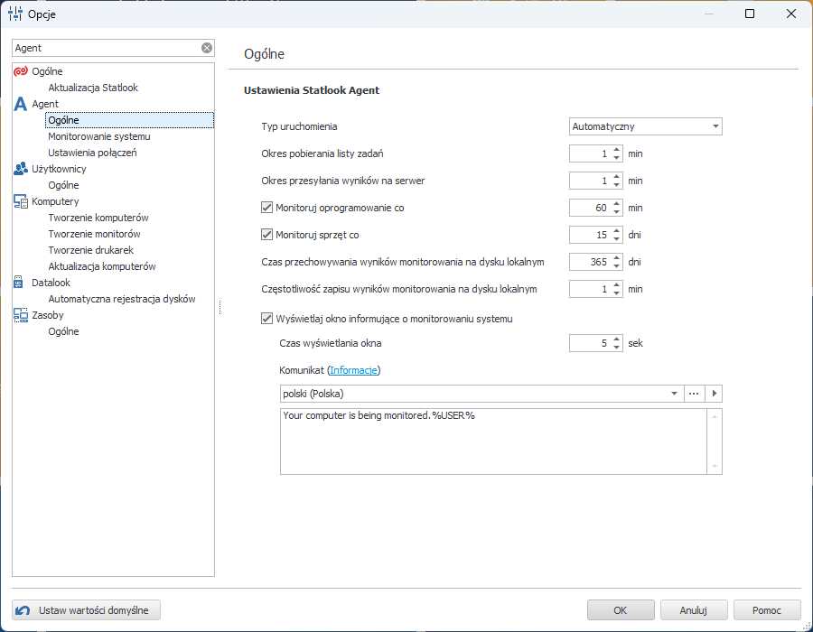This screenshot has width=813, height=632.
Task: Select Monitorowanie systemu in the tree
Action: pyautogui.click(x=99, y=136)
